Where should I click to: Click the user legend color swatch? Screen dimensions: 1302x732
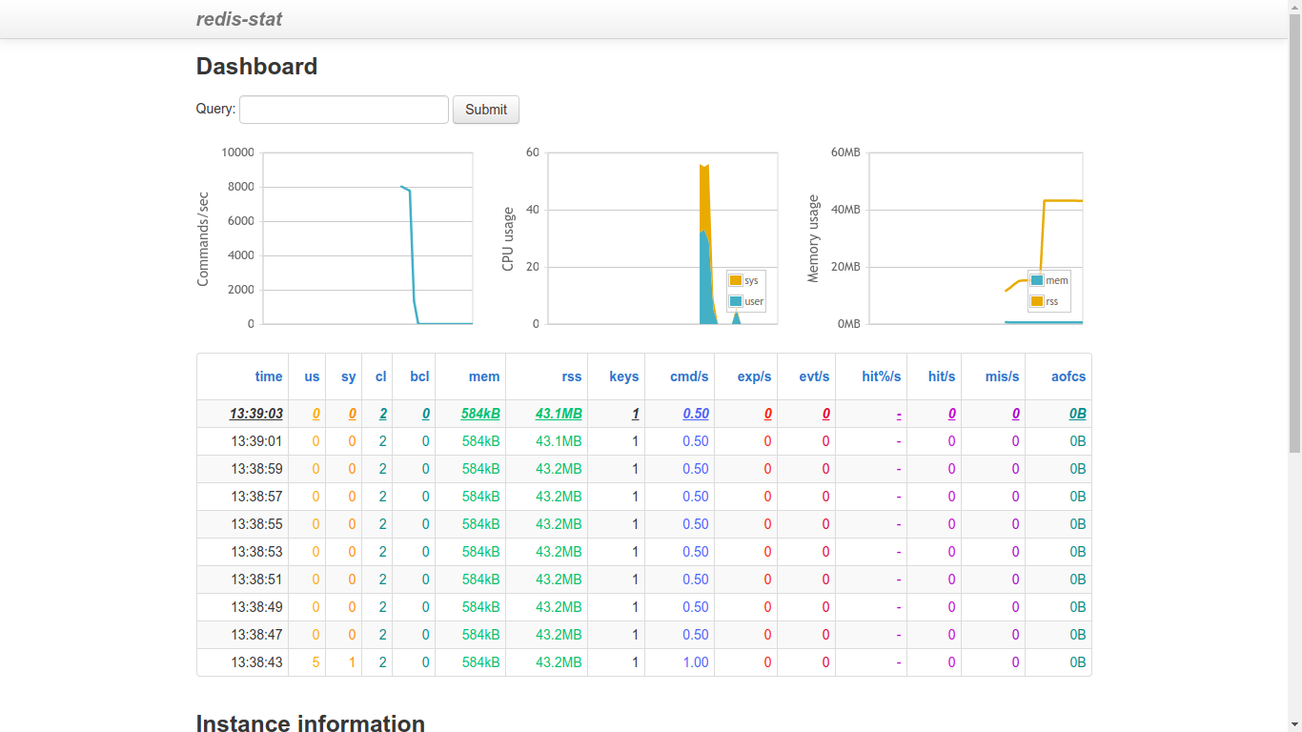pyautogui.click(x=736, y=301)
